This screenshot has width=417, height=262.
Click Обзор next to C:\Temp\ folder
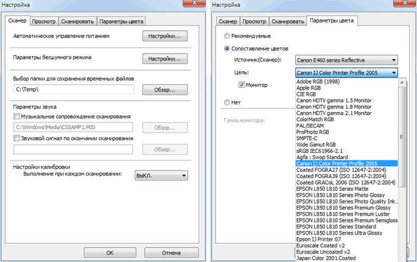point(165,90)
